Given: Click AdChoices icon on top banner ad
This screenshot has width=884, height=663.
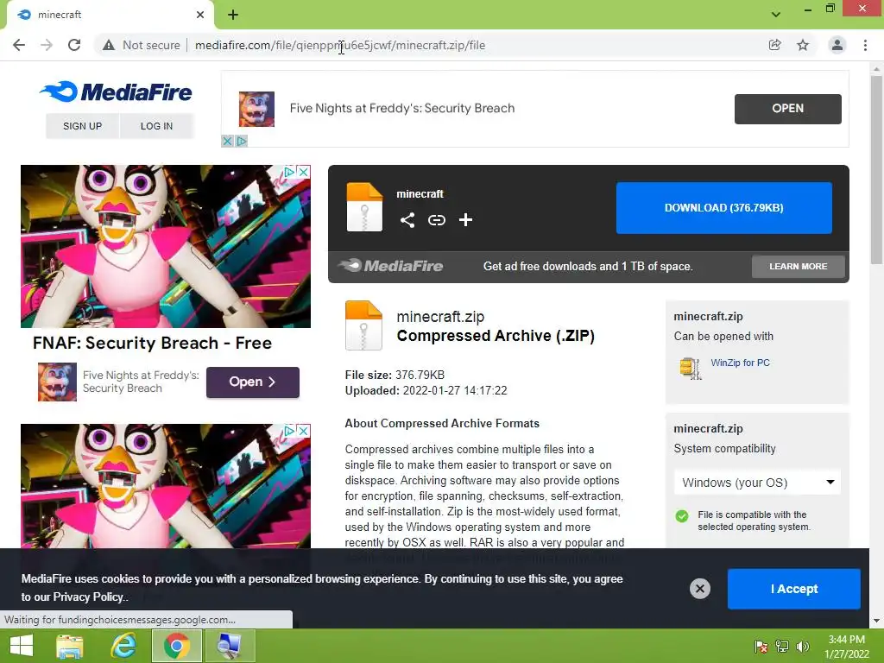Looking at the screenshot, I should pyautogui.click(x=242, y=141).
